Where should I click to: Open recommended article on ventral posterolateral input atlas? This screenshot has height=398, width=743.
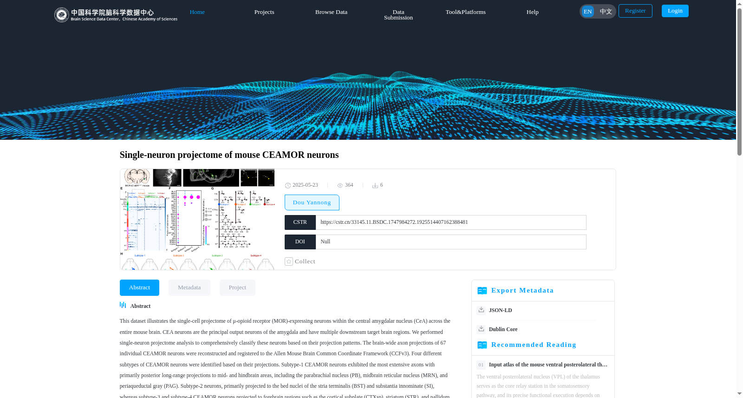coord(548,365)
